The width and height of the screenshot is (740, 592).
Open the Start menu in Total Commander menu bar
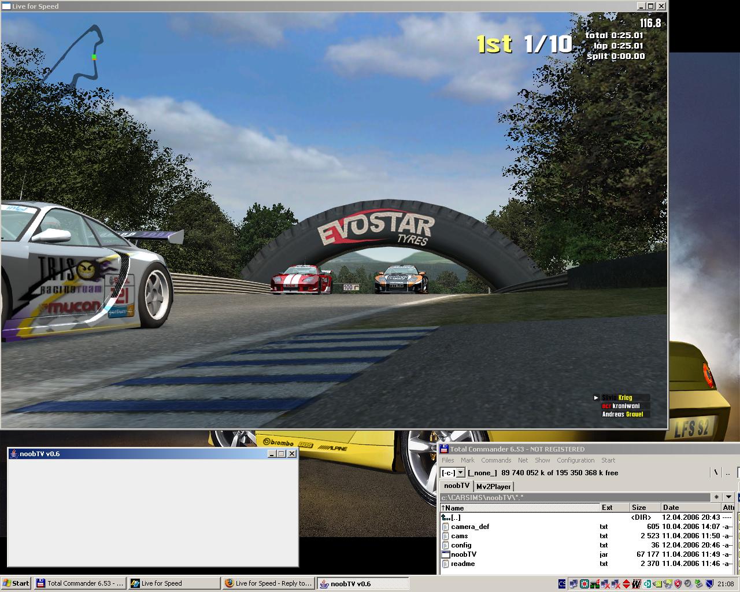pyautogui.click(x=608, y=460)
